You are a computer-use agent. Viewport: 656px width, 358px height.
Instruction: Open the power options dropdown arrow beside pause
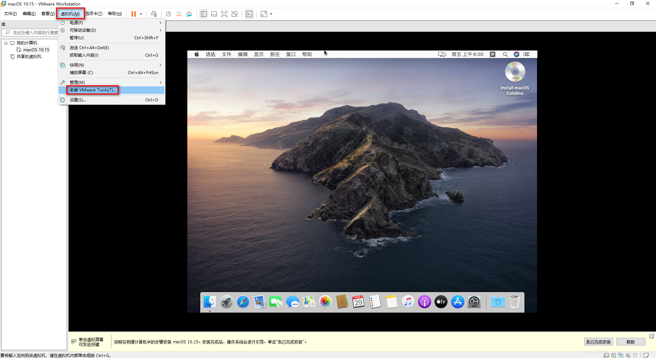[x=141, y=14]
